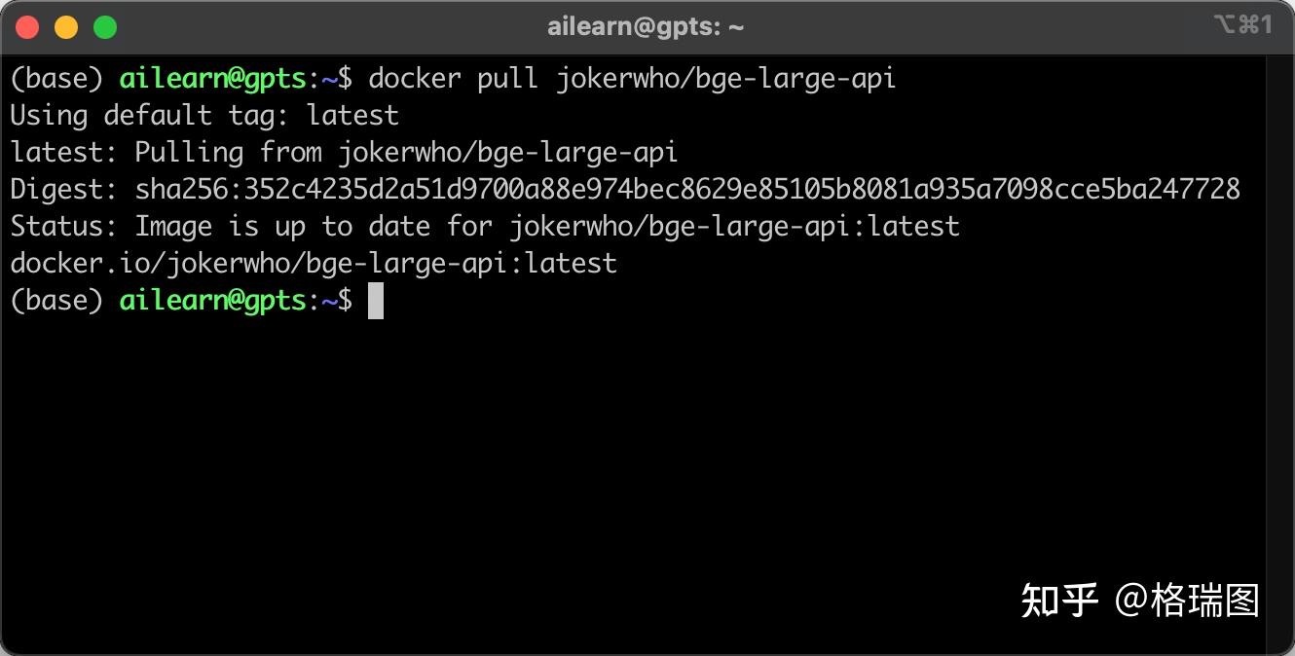The width and height of the screenshot is (1295, 656).
Task: Click the window title ailearn@gpts: ~
Action: click(646, 27)
